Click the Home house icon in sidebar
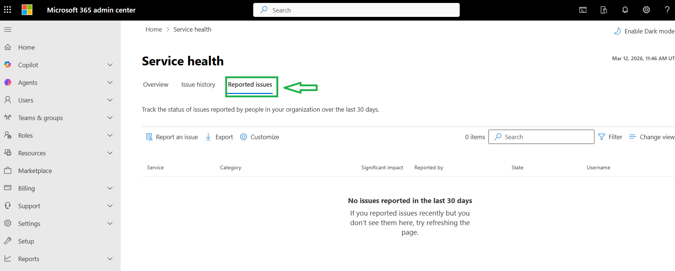675x271 pixels. (x=8, y=47)
